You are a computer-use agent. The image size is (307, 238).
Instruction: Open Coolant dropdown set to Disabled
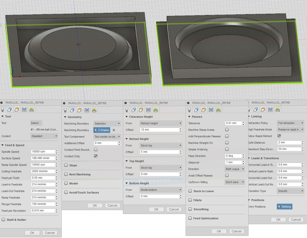(x=44, y=136)
